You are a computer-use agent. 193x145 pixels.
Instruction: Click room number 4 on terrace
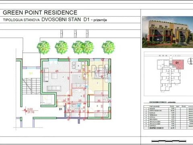pos(78,66)
